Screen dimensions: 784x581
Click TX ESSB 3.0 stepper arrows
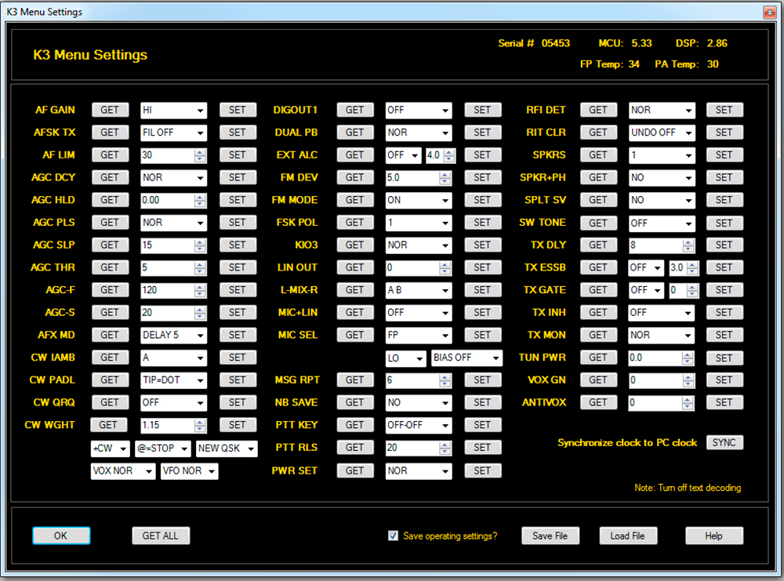(692, 268)
